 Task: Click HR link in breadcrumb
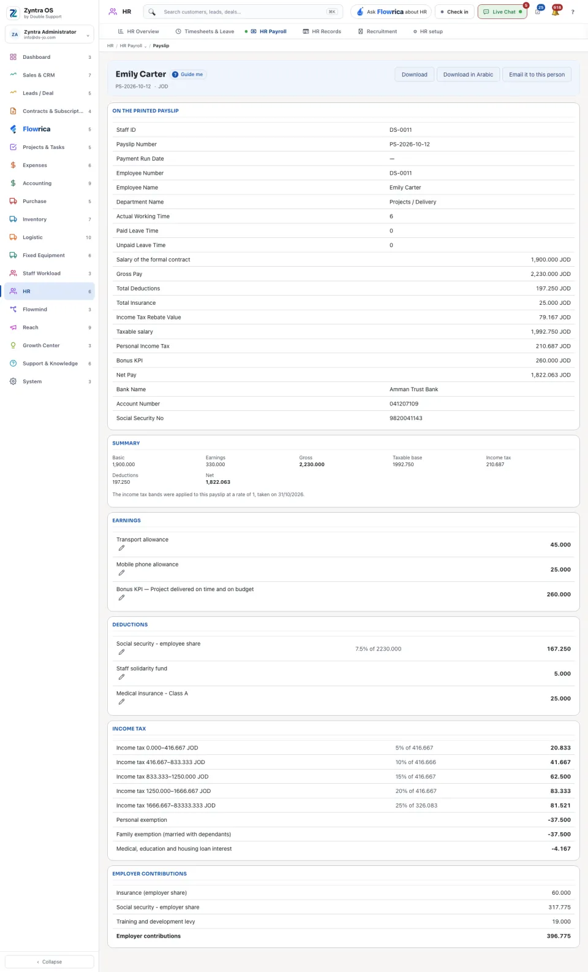tap(110, 46)
